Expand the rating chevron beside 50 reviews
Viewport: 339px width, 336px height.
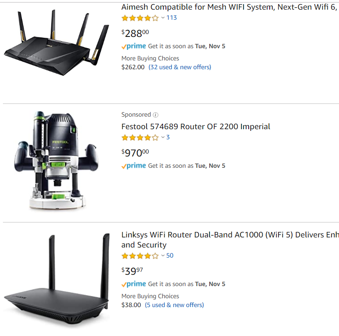click(x=163, y=256)
